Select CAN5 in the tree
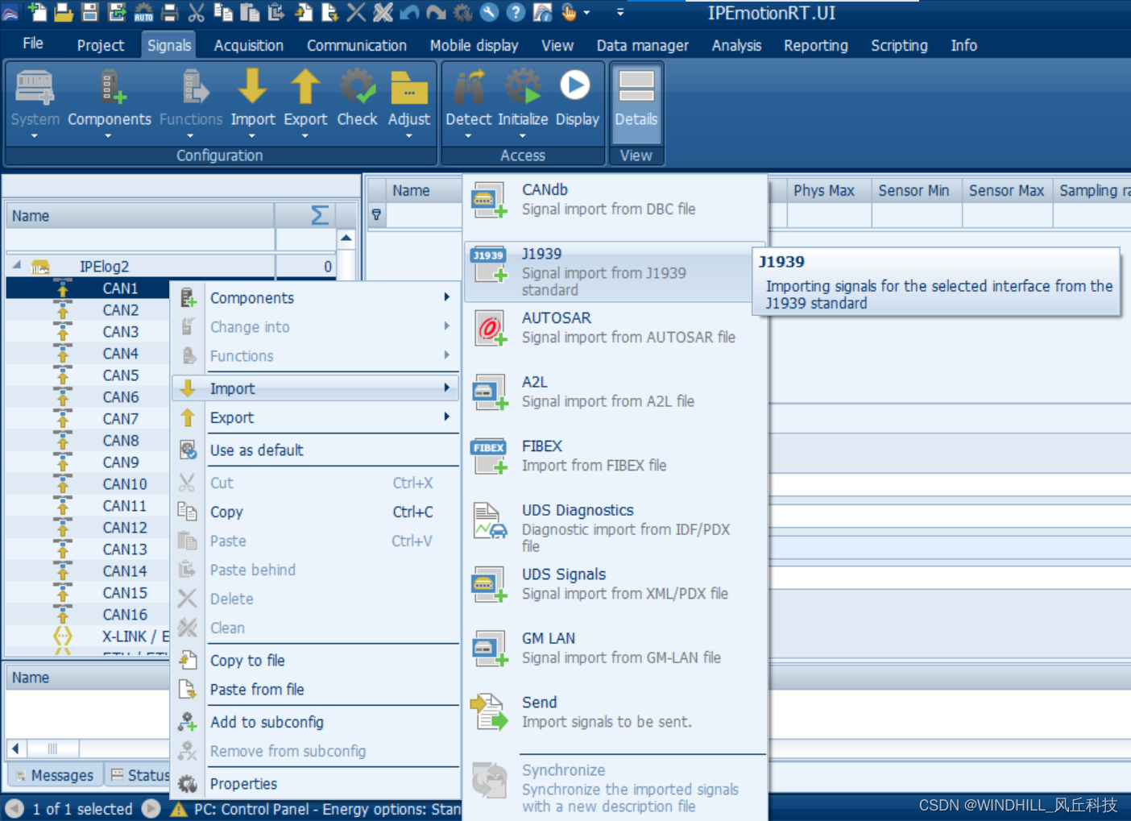Image resolution: width=1131 pixels, height=821 pixels. 120,375
